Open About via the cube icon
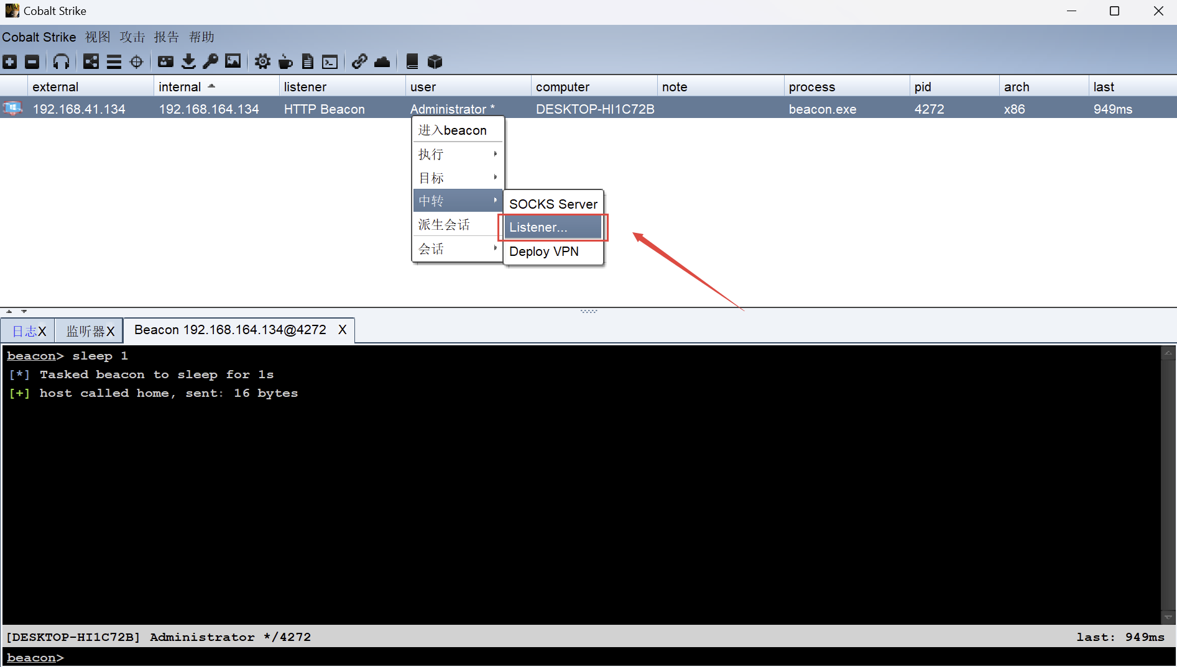 [435, 61]
